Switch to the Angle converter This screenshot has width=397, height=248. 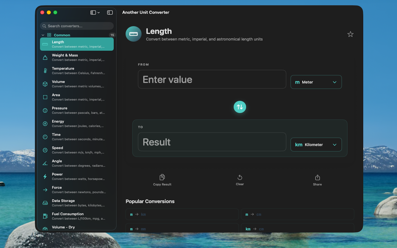pos(77,163)
